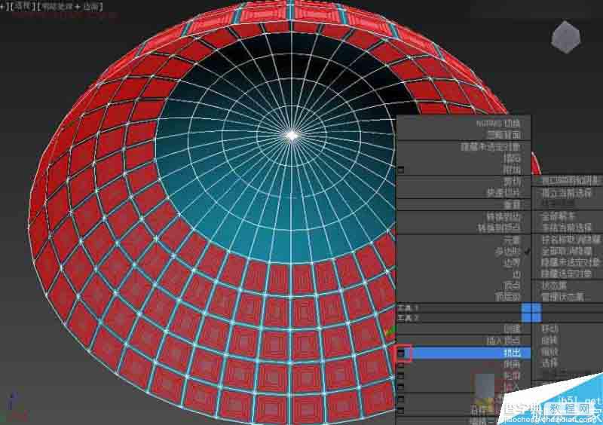Open the viewport [+] general menu
The height and width of the screenshot is (425, 603).
coord(4,6)
